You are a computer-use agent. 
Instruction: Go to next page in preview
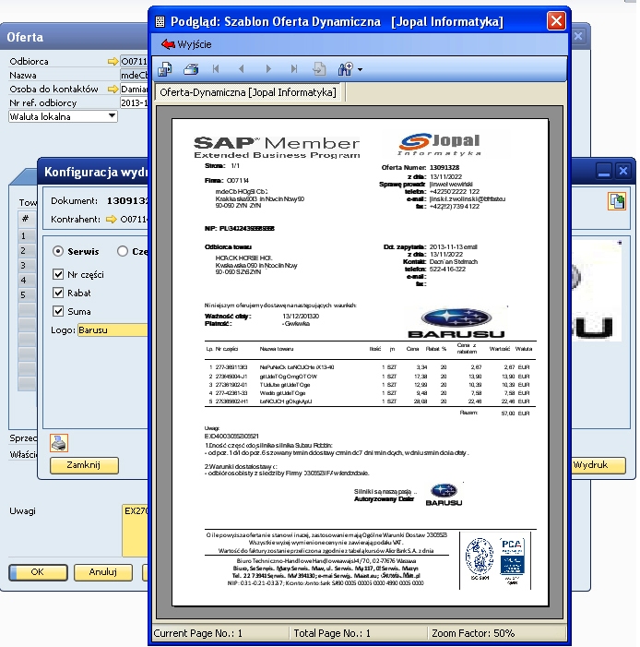click(x=268, y=69)
